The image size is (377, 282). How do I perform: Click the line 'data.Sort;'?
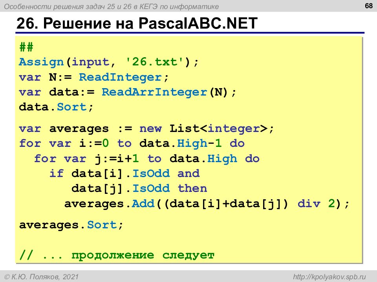[x=56, y=107]
